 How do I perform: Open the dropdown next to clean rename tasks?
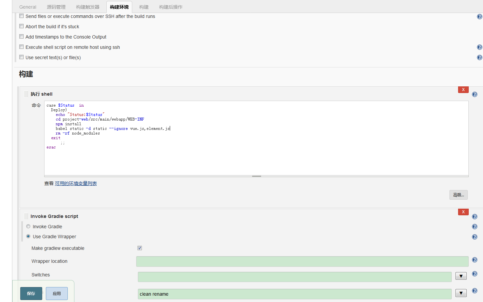tap(461, 293)
